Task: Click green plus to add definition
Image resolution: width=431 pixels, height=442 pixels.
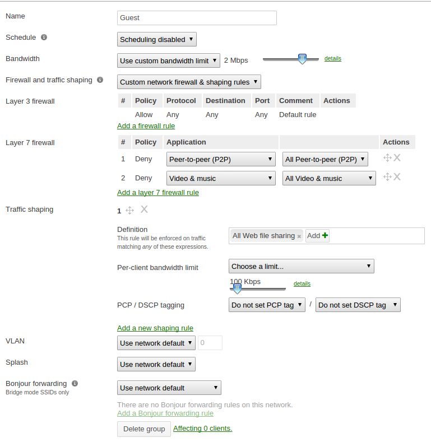Action: click(x=325, y=236)
